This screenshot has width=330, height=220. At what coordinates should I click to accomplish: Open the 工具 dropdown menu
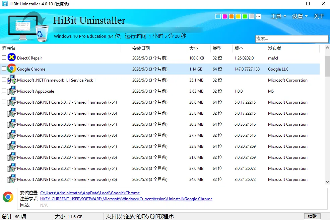[x=278, y=16]
